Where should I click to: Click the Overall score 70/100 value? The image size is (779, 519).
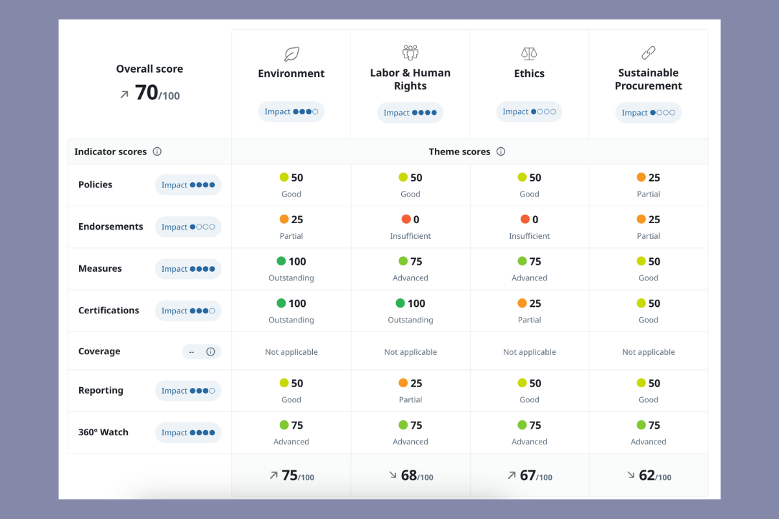tap(157, 93)
